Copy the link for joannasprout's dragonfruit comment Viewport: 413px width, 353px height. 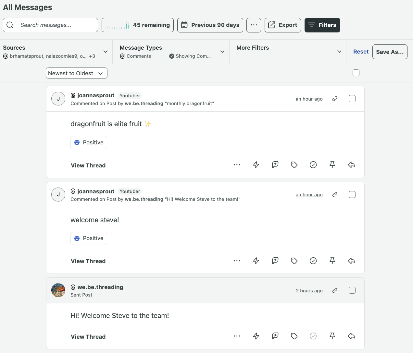334,99
